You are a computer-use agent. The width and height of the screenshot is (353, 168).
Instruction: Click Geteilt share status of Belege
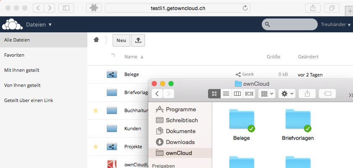pyautogui.click(x=245, y=74)
